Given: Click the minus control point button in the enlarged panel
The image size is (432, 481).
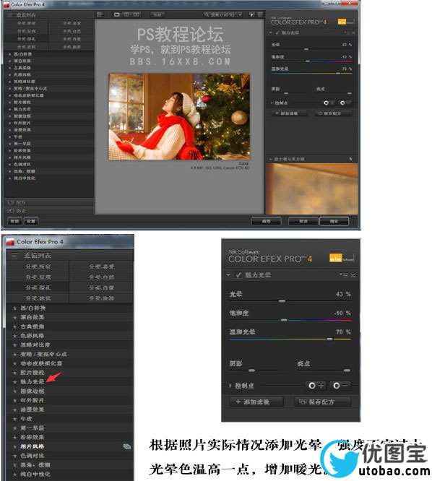Looking at the screenshot, I should coord(340,386).
